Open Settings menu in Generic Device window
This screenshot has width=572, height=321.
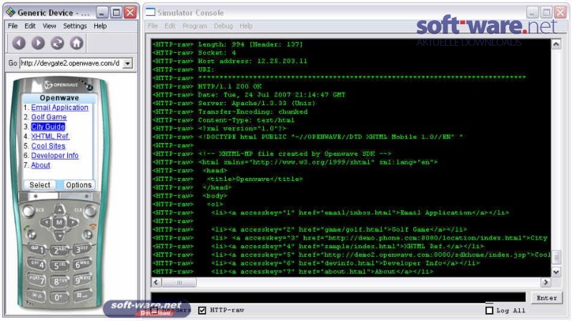75,26
